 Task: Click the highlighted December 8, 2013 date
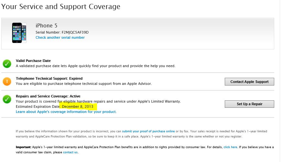coord(78,106)
